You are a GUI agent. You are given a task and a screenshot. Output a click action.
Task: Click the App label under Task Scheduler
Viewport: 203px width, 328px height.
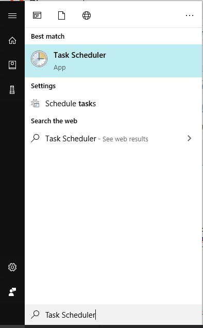tap(60, 68)
